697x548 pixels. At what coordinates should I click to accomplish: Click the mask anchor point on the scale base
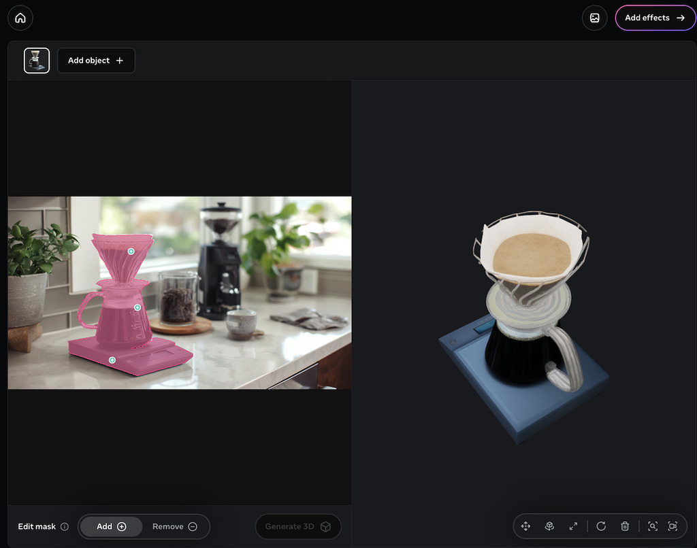point(112,359)
